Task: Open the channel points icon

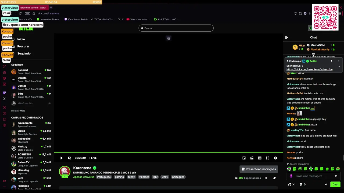Action: pos(289,184)
